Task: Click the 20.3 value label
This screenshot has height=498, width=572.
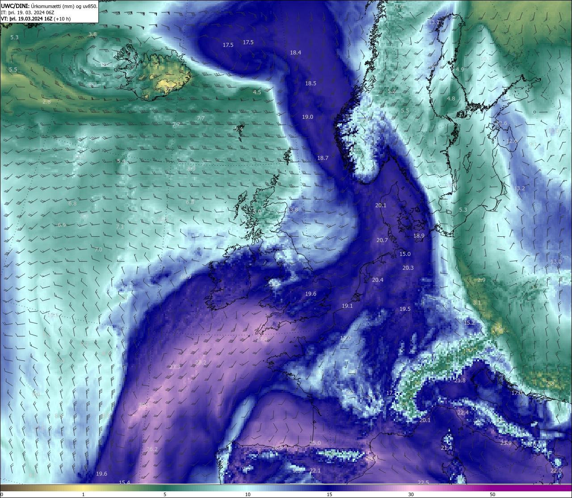Action: tap(408, 268)
